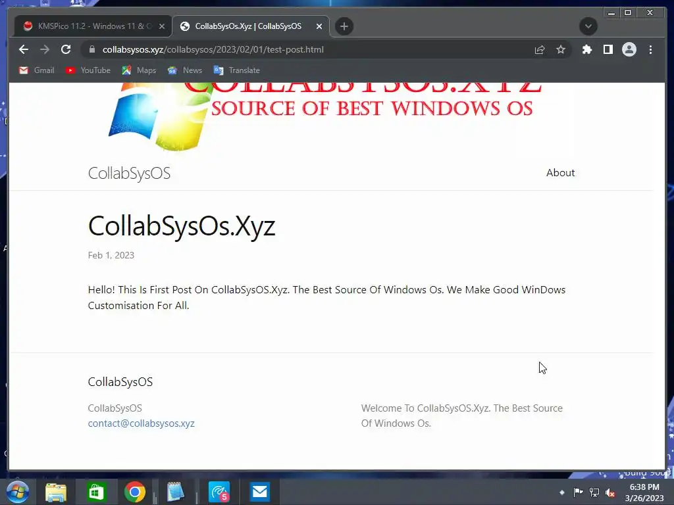Screen dimensions: 674x505
Task: Click the CollabSysOs.Xyz post heading
Action: [182, 226]
